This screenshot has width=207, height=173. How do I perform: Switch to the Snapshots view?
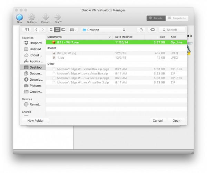point(177,18)
